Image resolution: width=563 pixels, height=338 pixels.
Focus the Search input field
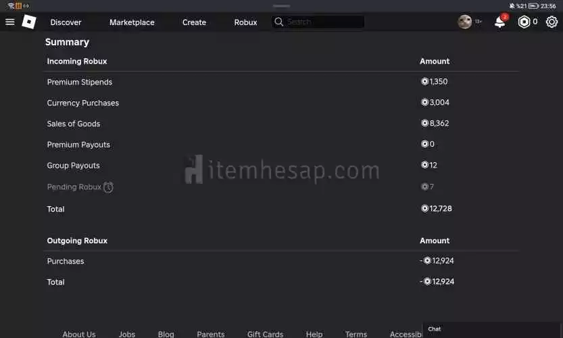point(323,22)
